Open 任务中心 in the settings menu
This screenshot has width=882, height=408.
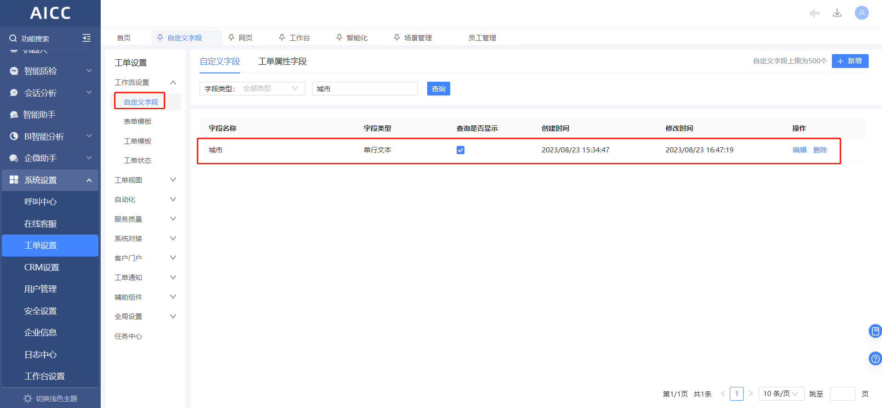tap(128, 336)
